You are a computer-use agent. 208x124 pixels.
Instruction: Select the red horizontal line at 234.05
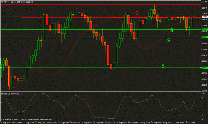tap(111, 18)
